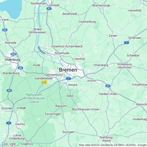Viewport: 147px width, 147px height.
Task: Click the Nienburg/Weser label
Action: pos(107,139)
